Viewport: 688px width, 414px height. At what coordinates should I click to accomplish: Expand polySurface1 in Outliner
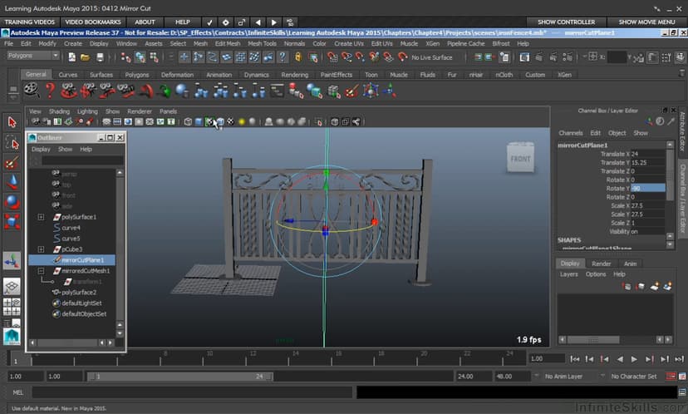[x=41, y=217]
